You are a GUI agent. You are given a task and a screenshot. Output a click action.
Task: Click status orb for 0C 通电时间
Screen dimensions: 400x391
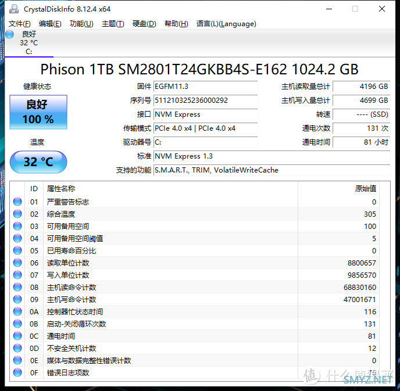pyautogui.click(x=17, y=336)
